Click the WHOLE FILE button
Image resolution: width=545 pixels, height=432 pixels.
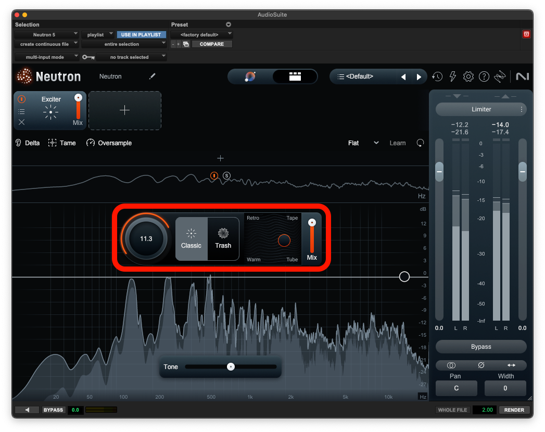tap(452, 410)
